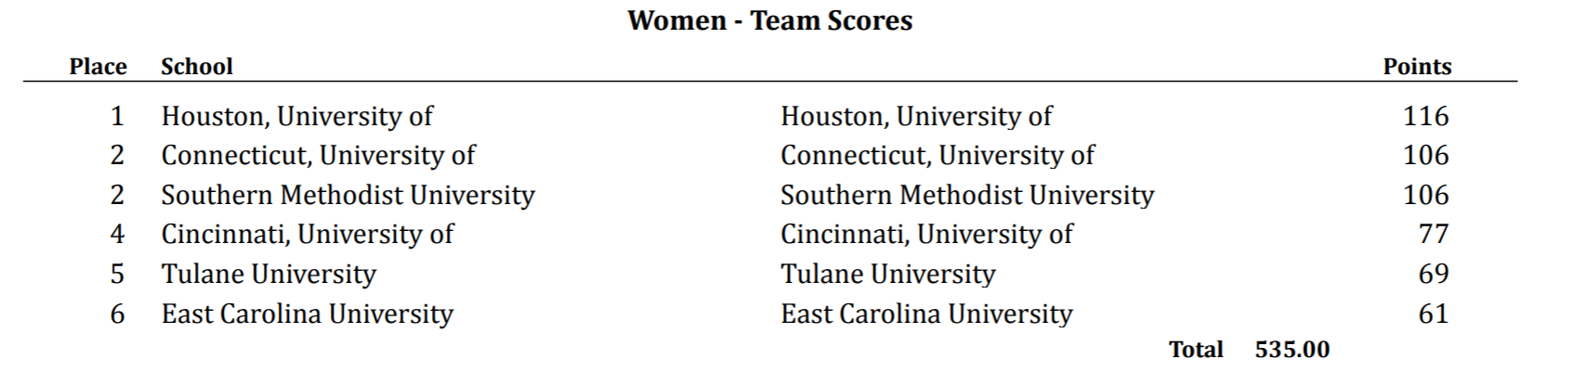Select first Connecticut, University of entry
1574x372 pixels.
[x=318, y=155]
